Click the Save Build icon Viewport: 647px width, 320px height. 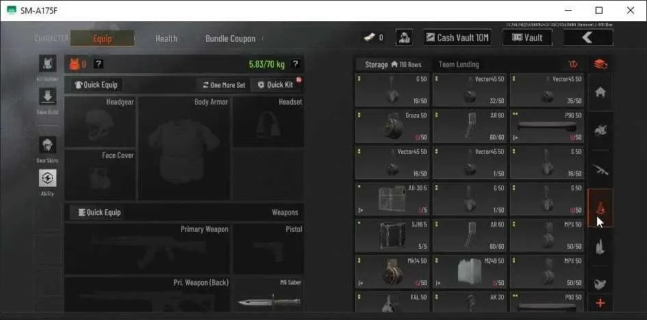47,96
